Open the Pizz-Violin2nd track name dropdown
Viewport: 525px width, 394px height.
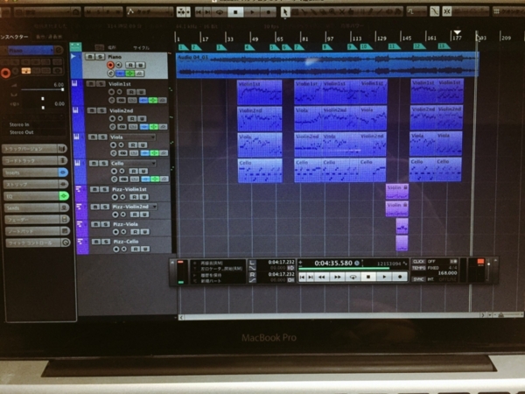point(155,207)
